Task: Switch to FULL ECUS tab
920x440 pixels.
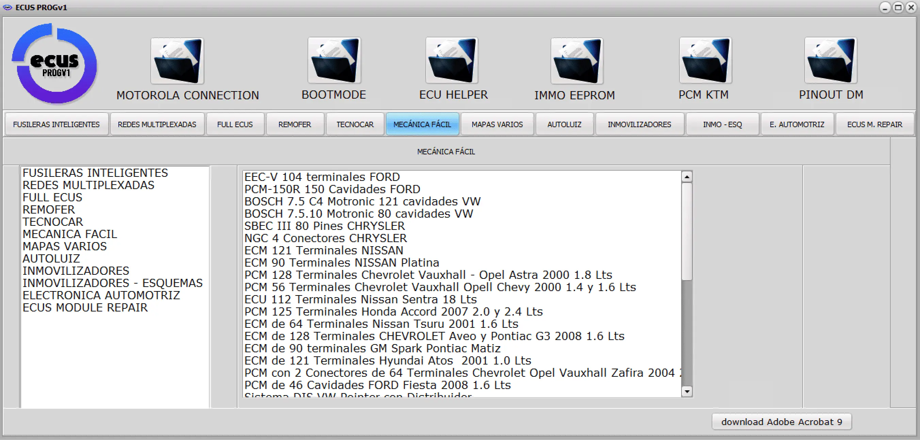Action: click(235, 124)
